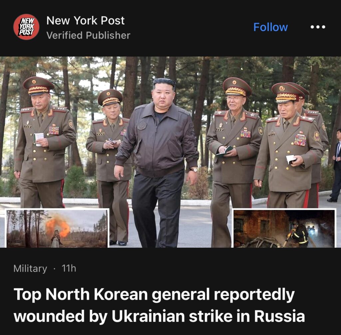Open the explosion inset thumbnail
The width and height of the screenshot is (341, 335).
(x=57, y=228)
